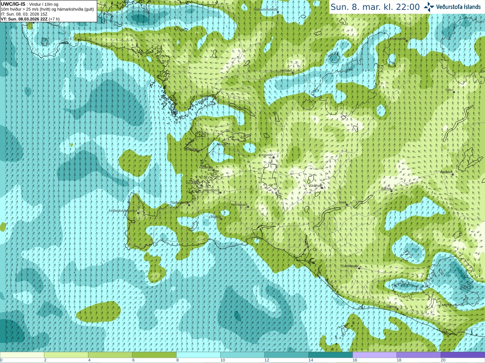This screenshot has height=363, width=485.
Task: Click the Akrafjall station label
Action: pos(191,149)
